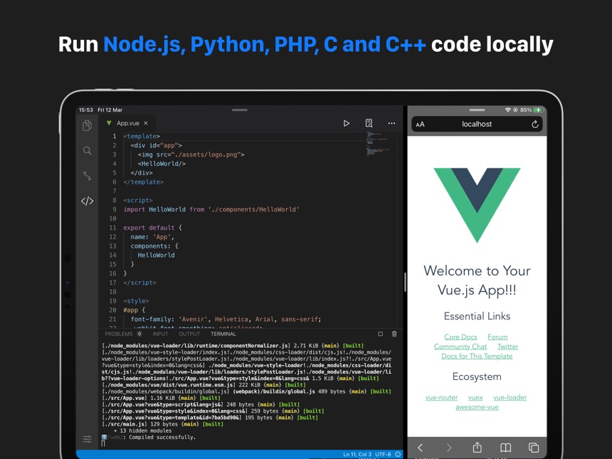Open the vuex link

pyautogui.click(x=475, y=397)
